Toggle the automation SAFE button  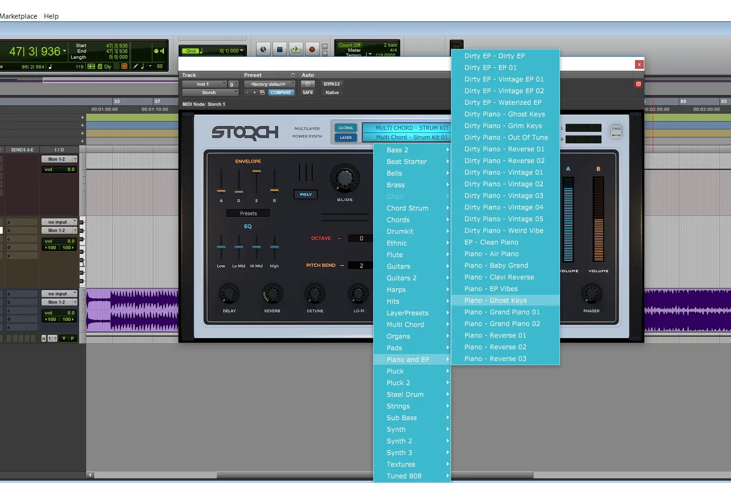[307, 93]
